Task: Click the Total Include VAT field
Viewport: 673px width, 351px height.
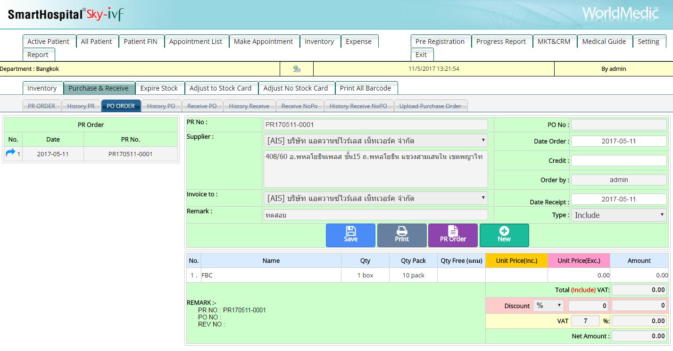Action: coord(639,290)
